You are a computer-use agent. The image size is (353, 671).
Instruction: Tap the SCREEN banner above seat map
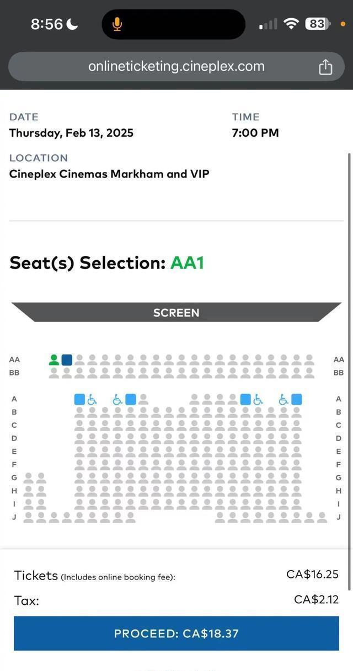(176, 313)
